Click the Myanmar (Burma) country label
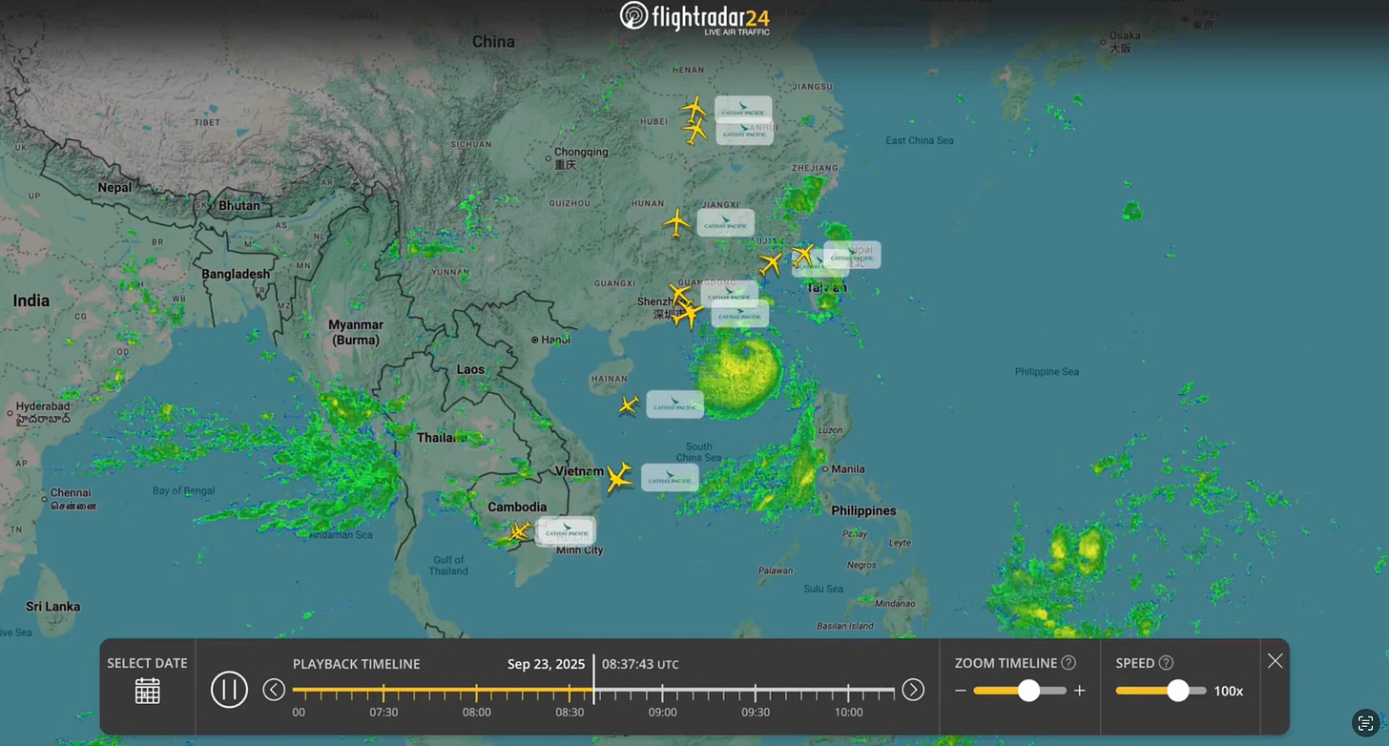Screen dimensions: 1389x746 tap(356, 332)
